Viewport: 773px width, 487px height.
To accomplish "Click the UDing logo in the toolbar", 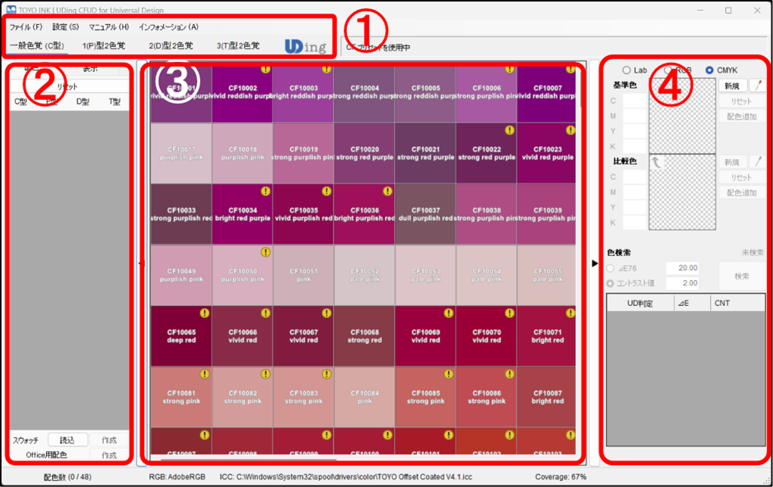I will pos(305,47).
